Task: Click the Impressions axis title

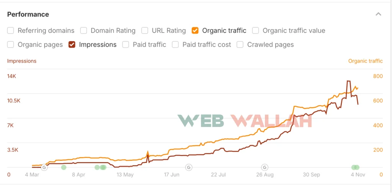Action: tap(22, 61)
